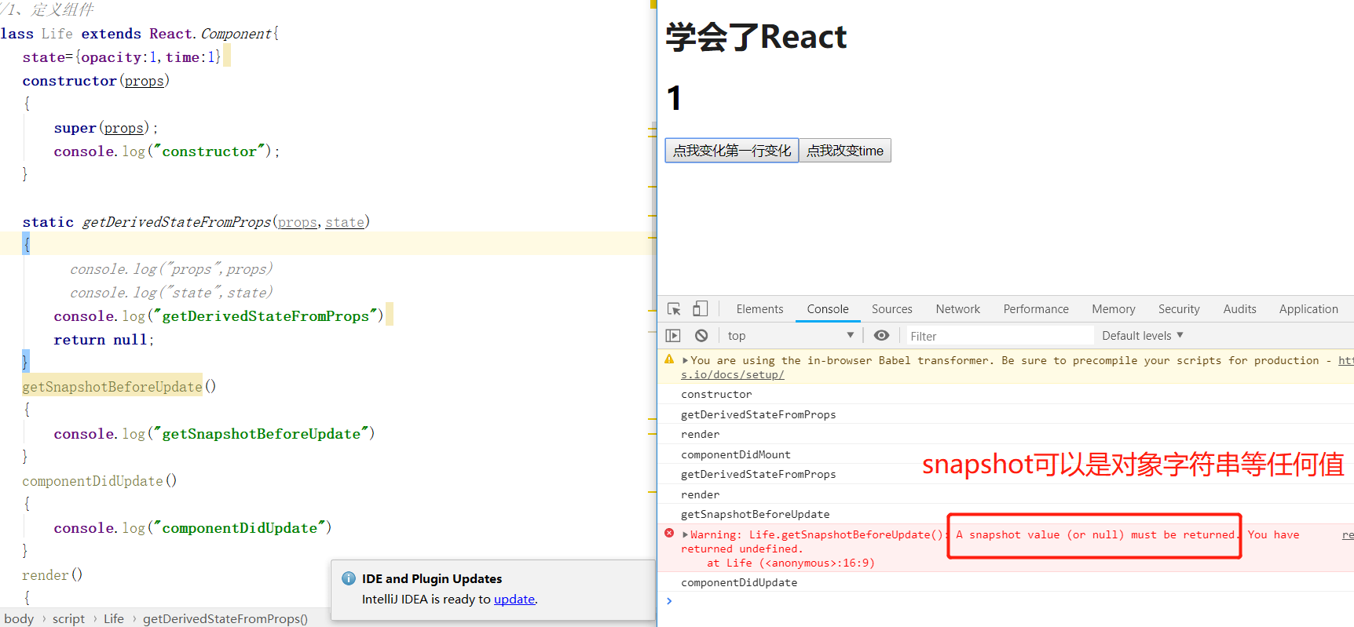Open the top execution context dropdown
This screenshot has width=1354, height=627.
click(x=791, y=336)
